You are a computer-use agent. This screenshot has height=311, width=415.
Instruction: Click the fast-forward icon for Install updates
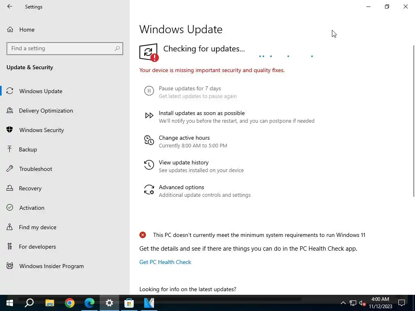tap(149, 115)
